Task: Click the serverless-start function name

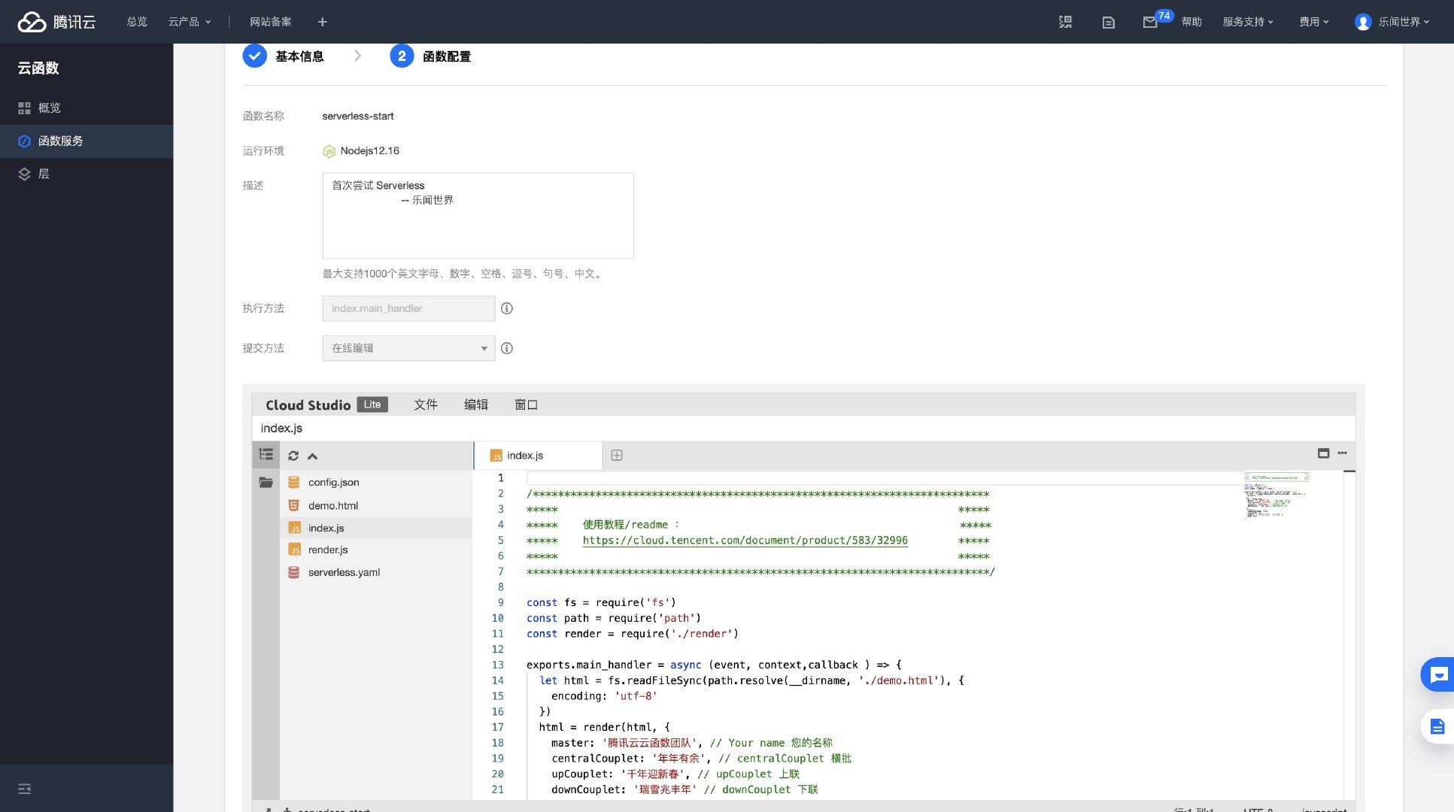Action: (358, 117)
